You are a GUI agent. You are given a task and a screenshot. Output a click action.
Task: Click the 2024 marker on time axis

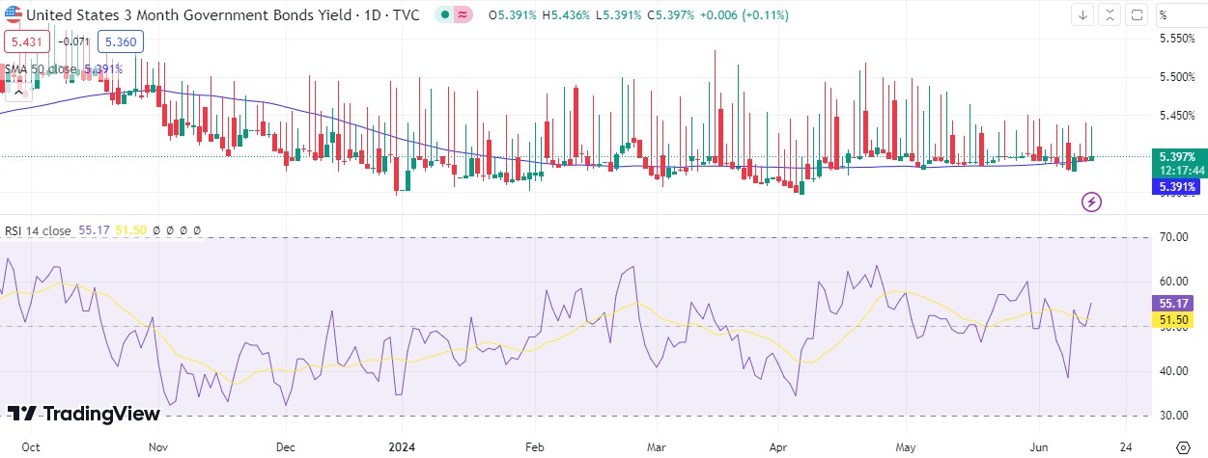[400, 447]
